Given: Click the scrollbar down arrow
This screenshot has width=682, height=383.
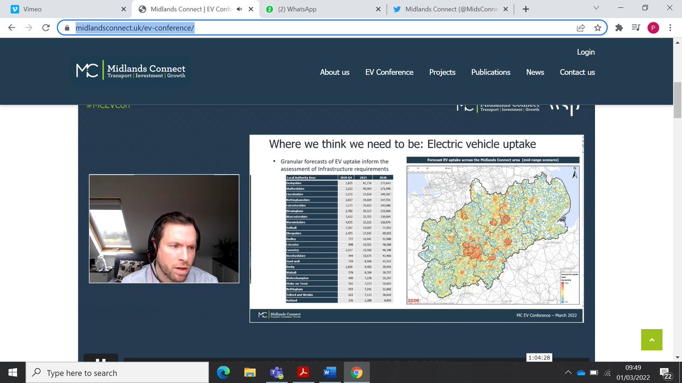Looking at the screenshot, I should 677,356.
